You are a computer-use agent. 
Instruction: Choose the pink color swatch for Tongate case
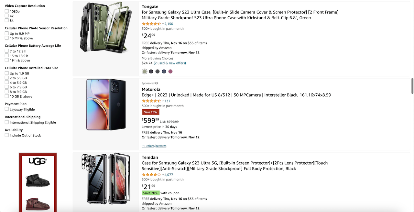pyautogui.click(x=170, y=72)
